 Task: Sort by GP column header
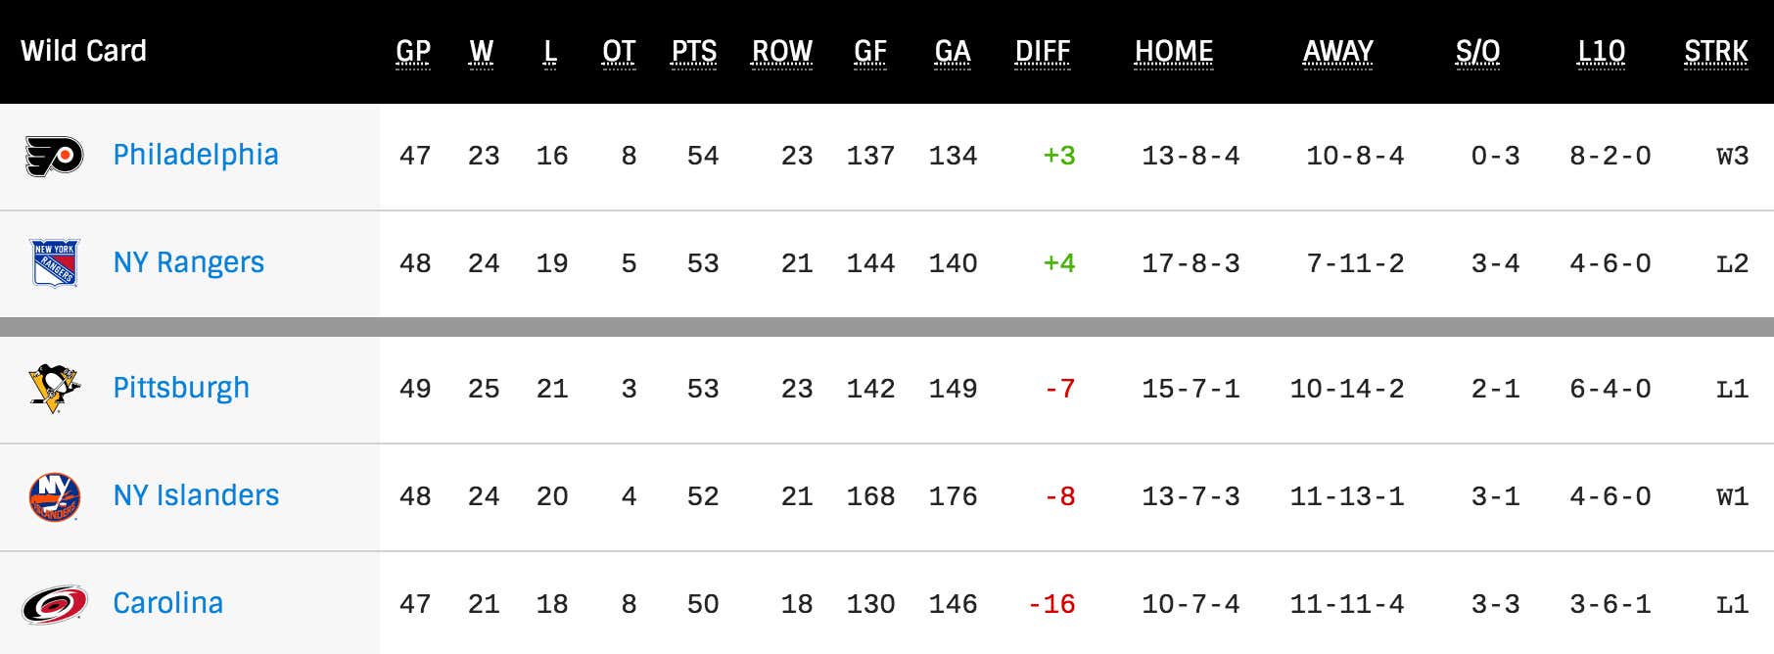click(x=413, y=51)
